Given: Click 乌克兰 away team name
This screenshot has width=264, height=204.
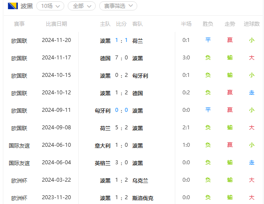Looking at the screenshot, I should point(140,180).
